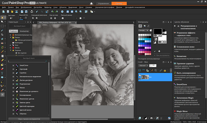Click the back arrow in Learning Center
The height and width of the screenshot is (123, 207).
tap(175, 26)
